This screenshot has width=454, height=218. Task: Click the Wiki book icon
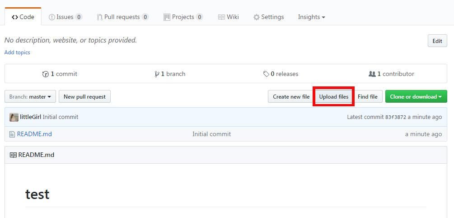tap(221, 17)
